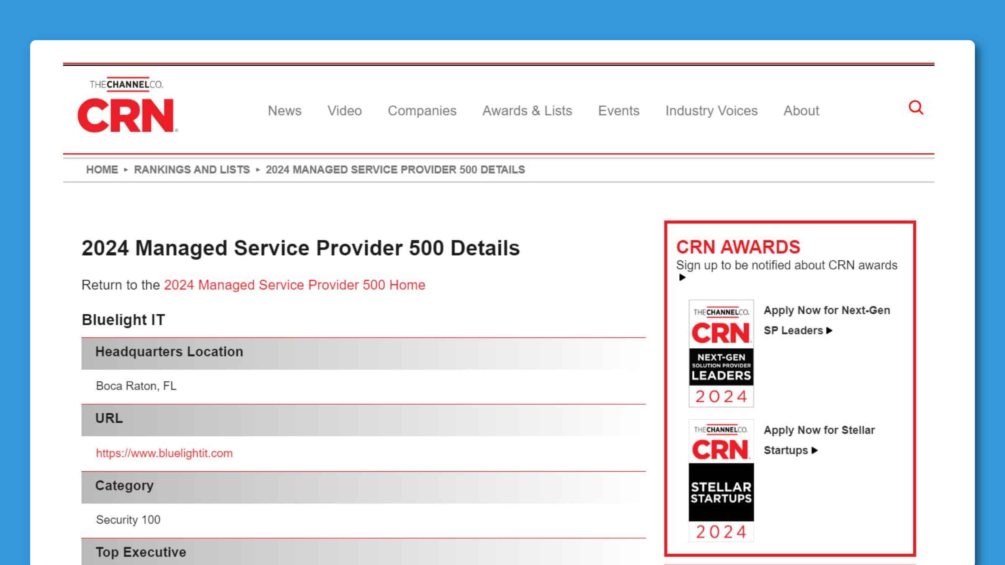
Task: Click the 2024 Managed Service Provider 500 Details heading
Action: pyautogui.click(x=300, y=248)
